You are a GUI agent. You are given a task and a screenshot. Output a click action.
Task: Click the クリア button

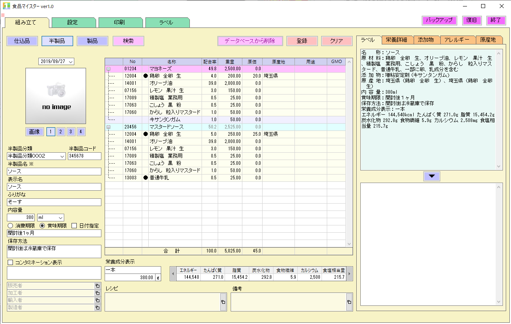coord(337,41)
